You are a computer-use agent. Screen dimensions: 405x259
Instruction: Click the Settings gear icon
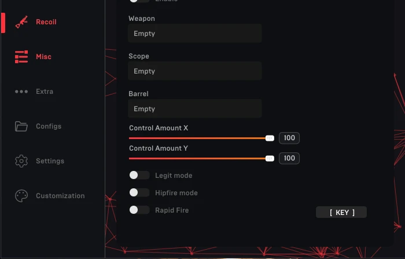(x=21, y=161)
